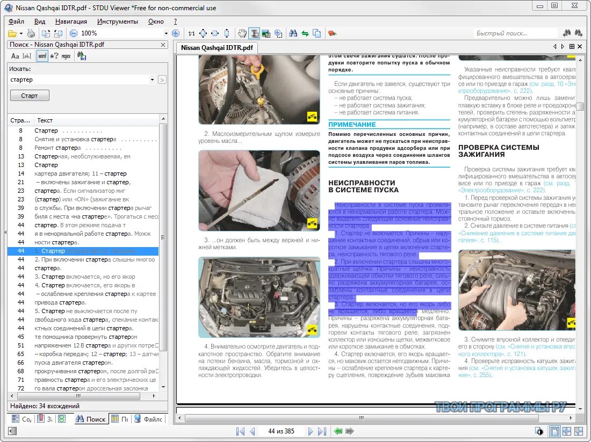Fit page height icon
Image resolution: width=591 pixels, height=442 pixels.
[x=227, y=33]
